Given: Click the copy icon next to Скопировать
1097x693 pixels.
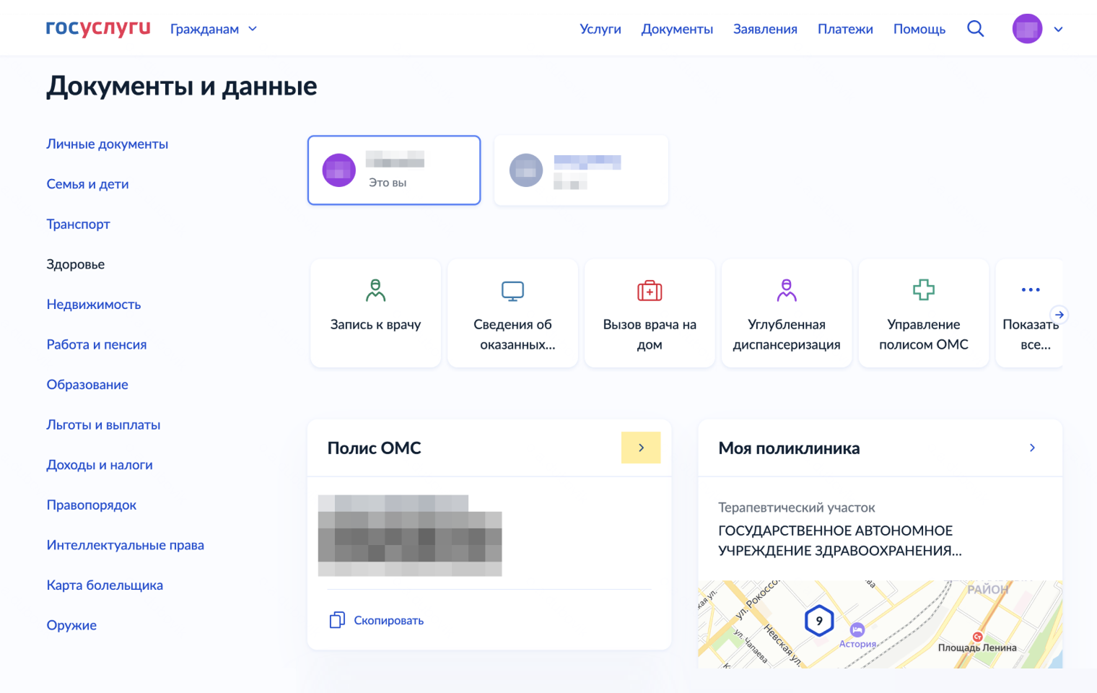Looking at the screenshot, I should coord(336,619).
